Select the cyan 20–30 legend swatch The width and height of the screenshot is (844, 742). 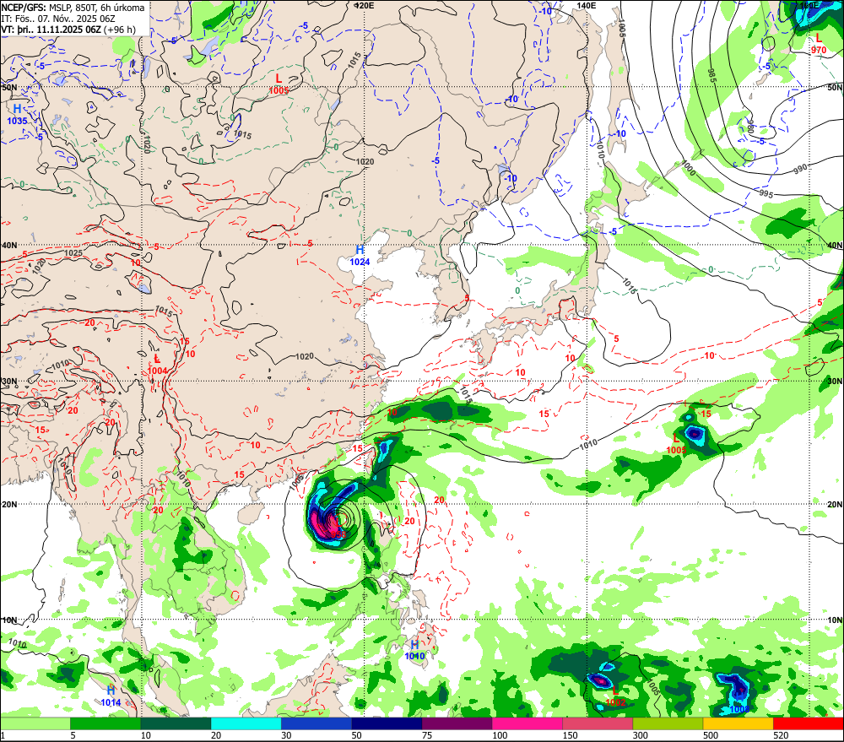(246, 723)
